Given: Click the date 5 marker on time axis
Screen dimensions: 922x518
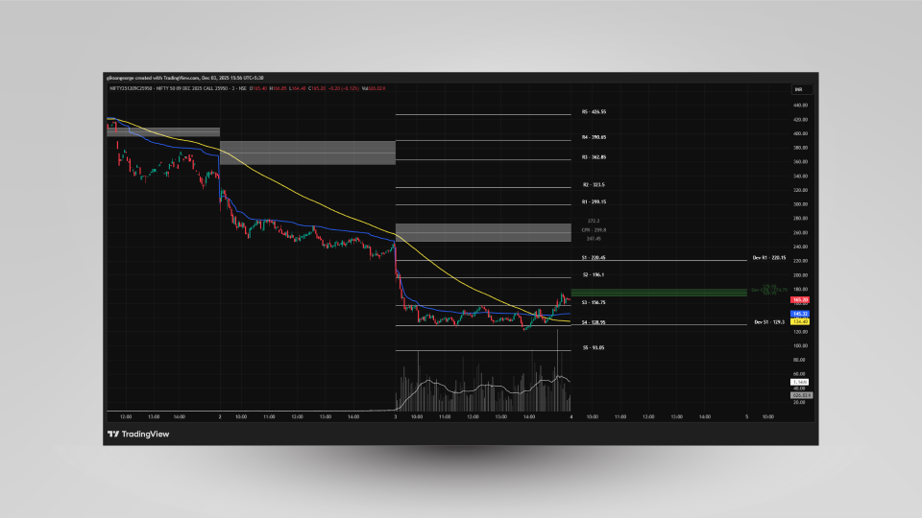Looking at the screenshot, I should 746,417.
